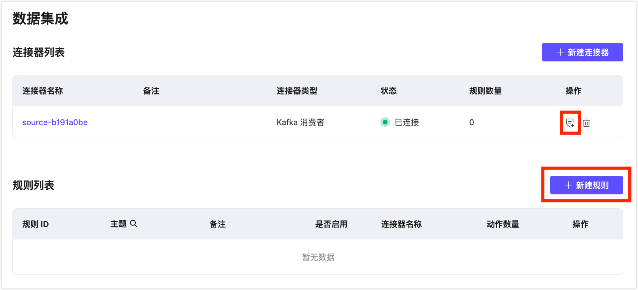Click the 规则 ID column header
638x290 pixels.
tap(35, 224)
